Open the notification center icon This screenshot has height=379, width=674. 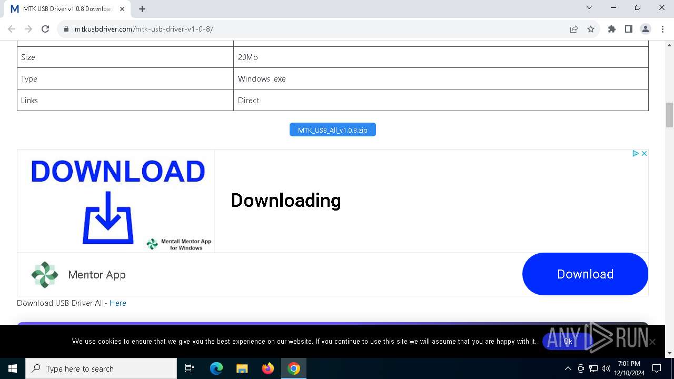[657, 368]
